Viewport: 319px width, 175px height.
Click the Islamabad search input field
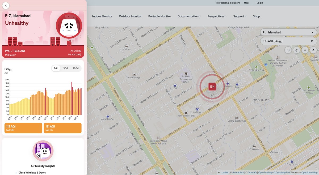[x=288, y=32]
